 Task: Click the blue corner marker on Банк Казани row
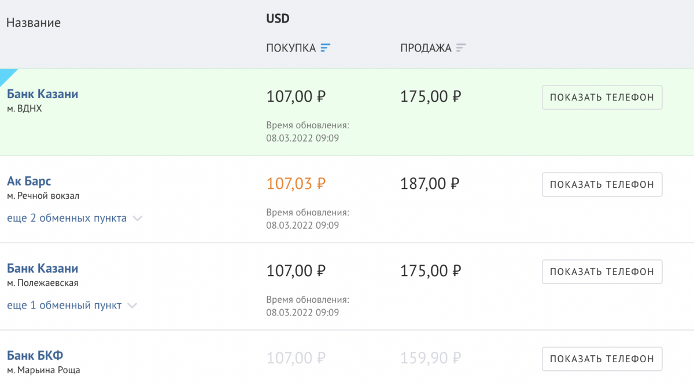pos(7,75)
